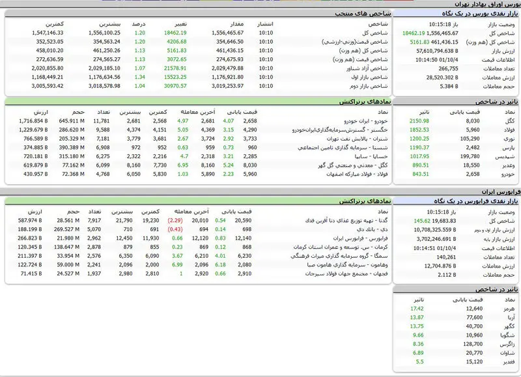
Task: Click the دی - بانک دی symbol
Action: click(373, 230)
